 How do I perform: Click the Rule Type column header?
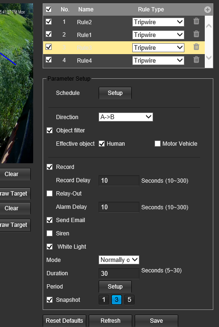151,9
